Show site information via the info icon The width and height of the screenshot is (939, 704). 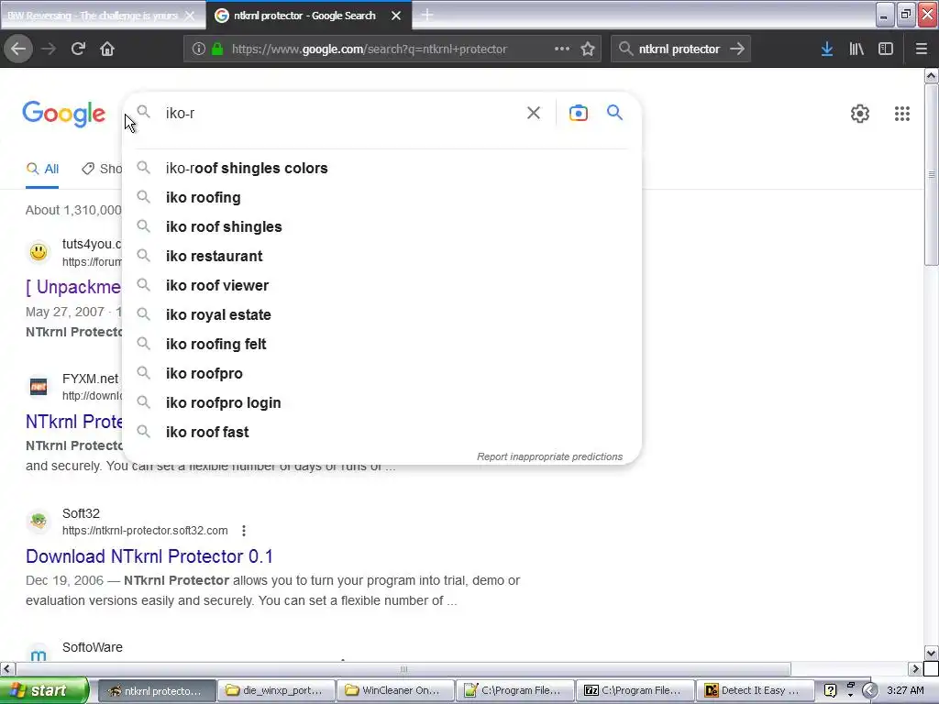coord(199,49)
